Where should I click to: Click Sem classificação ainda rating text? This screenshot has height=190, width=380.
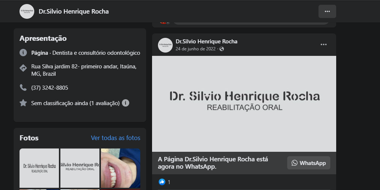tap(75, 103)
